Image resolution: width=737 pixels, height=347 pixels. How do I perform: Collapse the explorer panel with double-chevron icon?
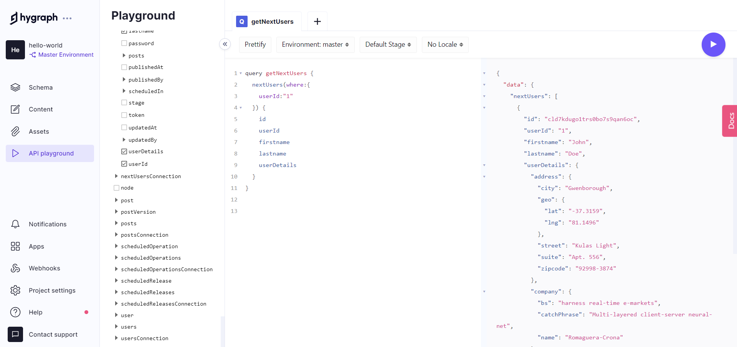(225, 44)
